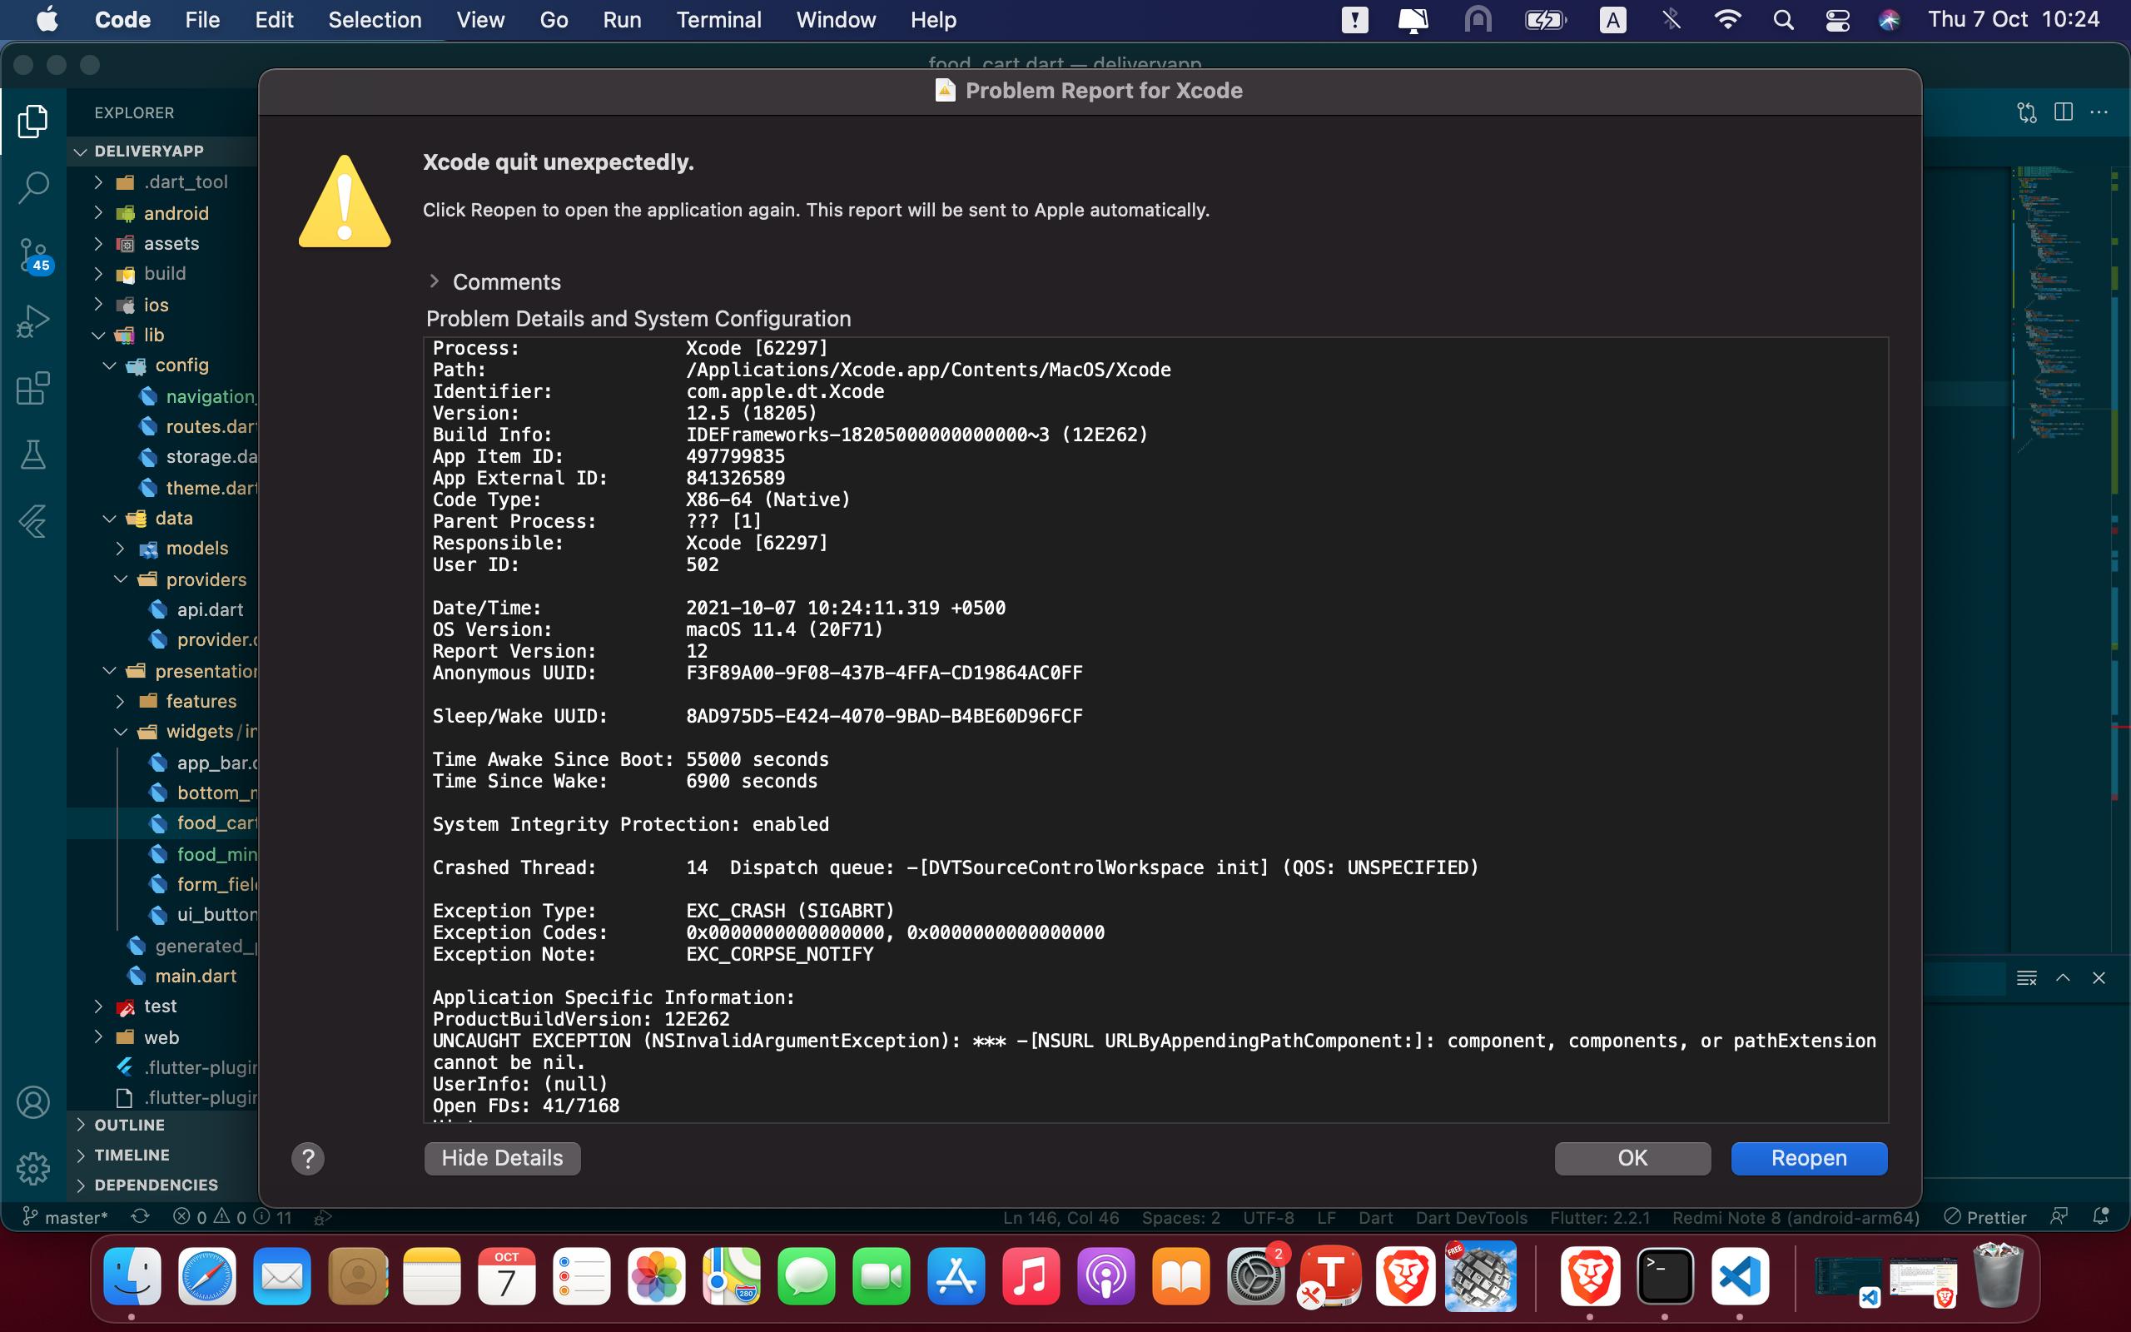This screenshot has height=1332, width=2131.
Task: Open the Wi-Fi menu bar icon
Action: coord(1728,19)
